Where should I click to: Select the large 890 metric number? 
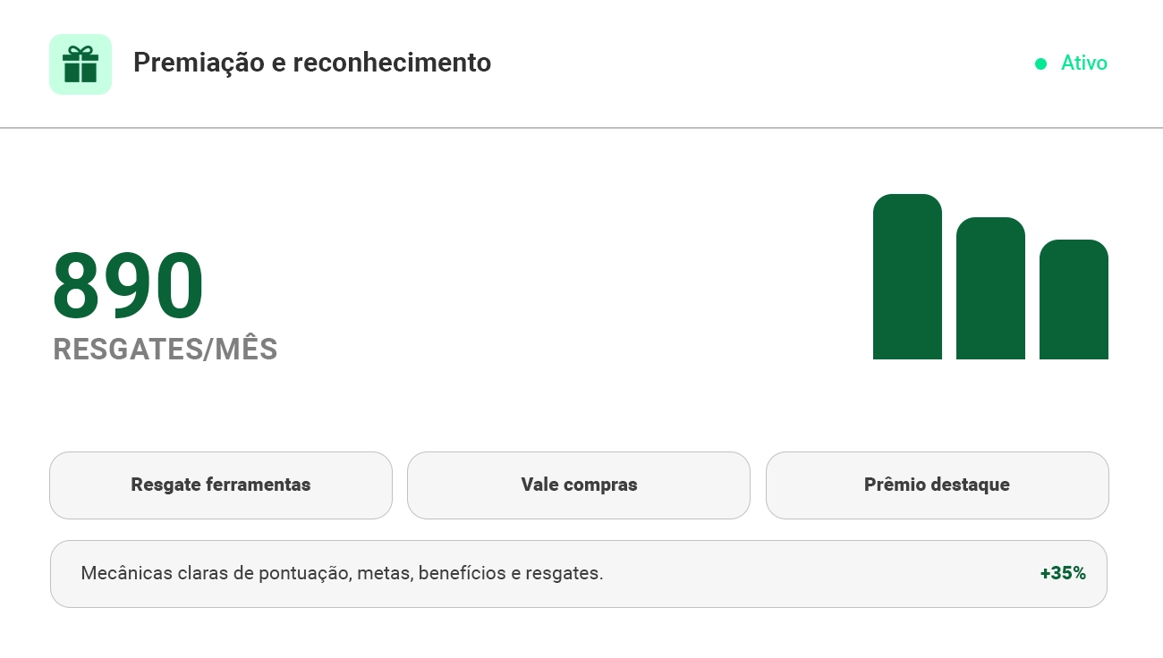129,285
